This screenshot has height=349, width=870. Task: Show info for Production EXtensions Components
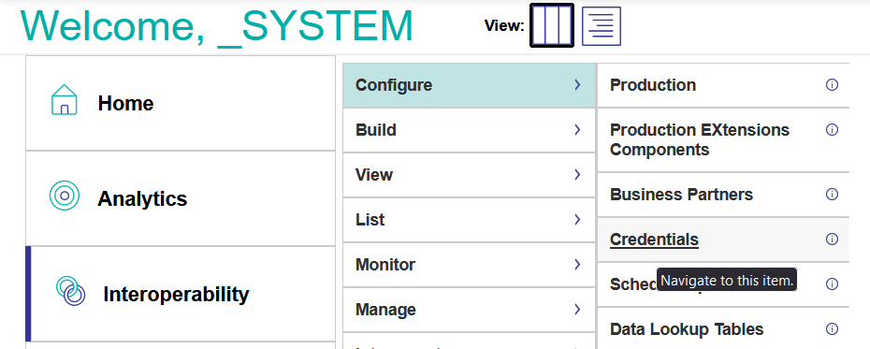click(832, 130)
